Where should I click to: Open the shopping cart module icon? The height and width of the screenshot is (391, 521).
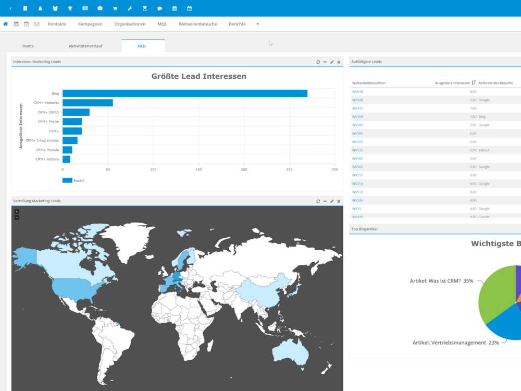click(115, 8)
